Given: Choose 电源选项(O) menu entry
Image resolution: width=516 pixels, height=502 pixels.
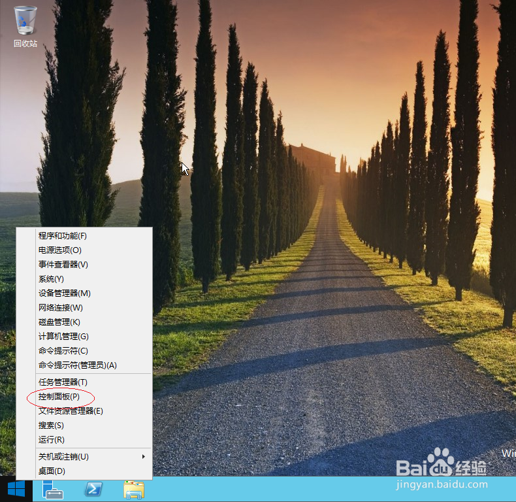Looking at the screenshot, I should point(84,250).
